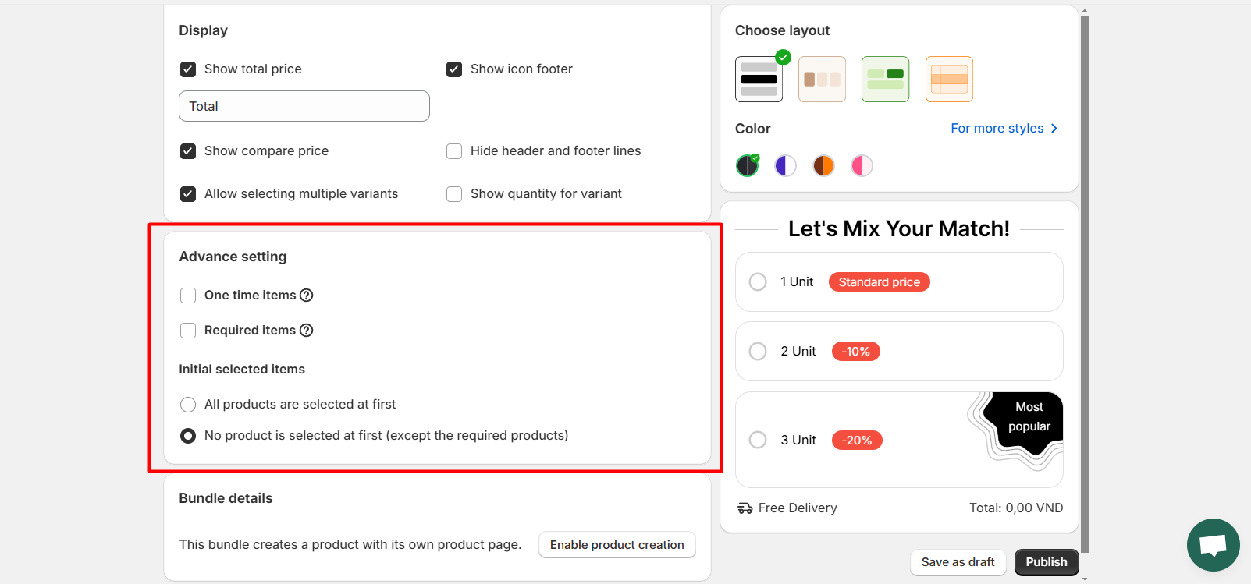Open help icon beside One time items

[307, 295]
